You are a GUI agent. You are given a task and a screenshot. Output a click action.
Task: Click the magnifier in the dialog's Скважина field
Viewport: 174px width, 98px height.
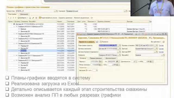click(x=120, y=55)
